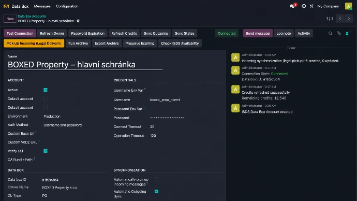Viewport: 357px width, 201px height.
Task: Go to next record arrow
Action: (349, 19)
